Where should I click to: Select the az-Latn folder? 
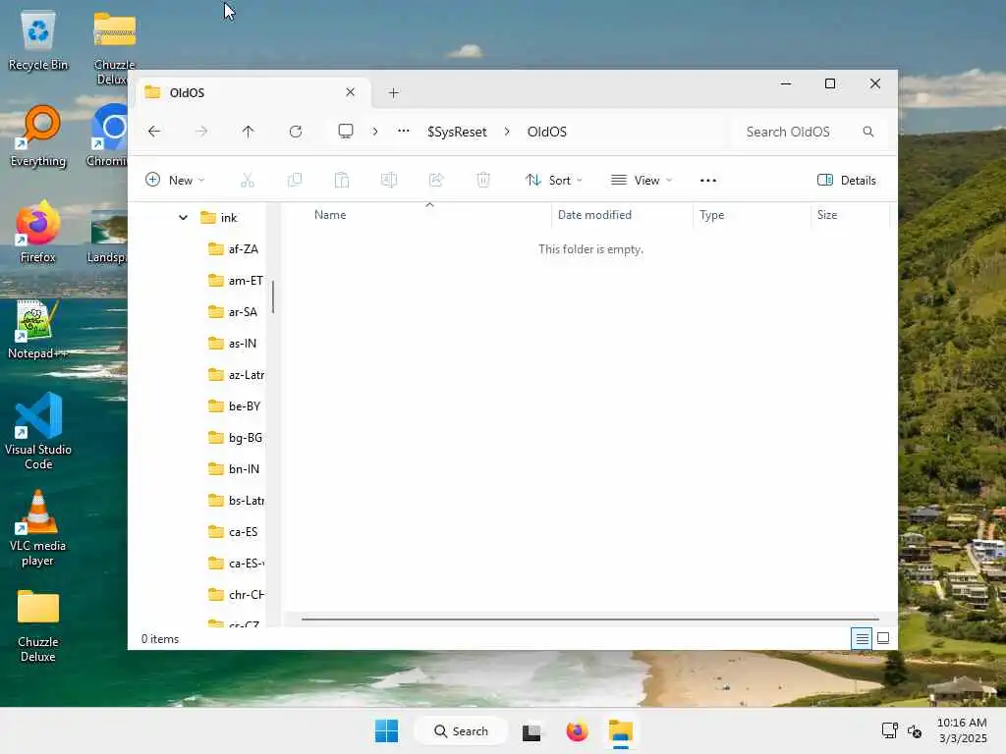pos(236,375)
